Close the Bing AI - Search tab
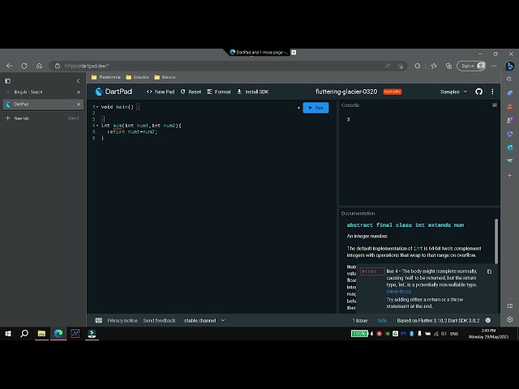Viewport: 519px width, 389px height. (x=79, y=92)
